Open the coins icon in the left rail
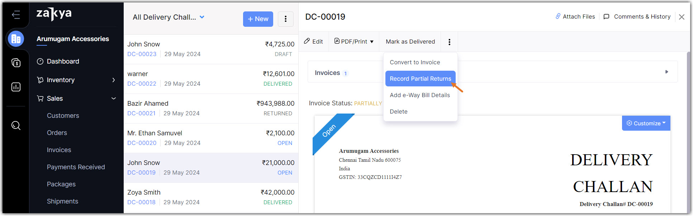Screen dimensions: 693x216 click(16, 63)
